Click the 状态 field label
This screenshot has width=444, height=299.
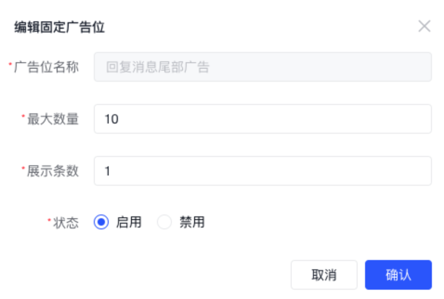click(x=65, y=223)
